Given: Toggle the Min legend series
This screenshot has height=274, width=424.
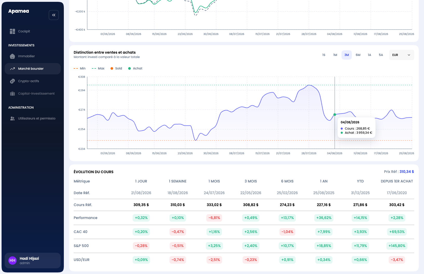Looking at the screenshot, I should (80, 68).
